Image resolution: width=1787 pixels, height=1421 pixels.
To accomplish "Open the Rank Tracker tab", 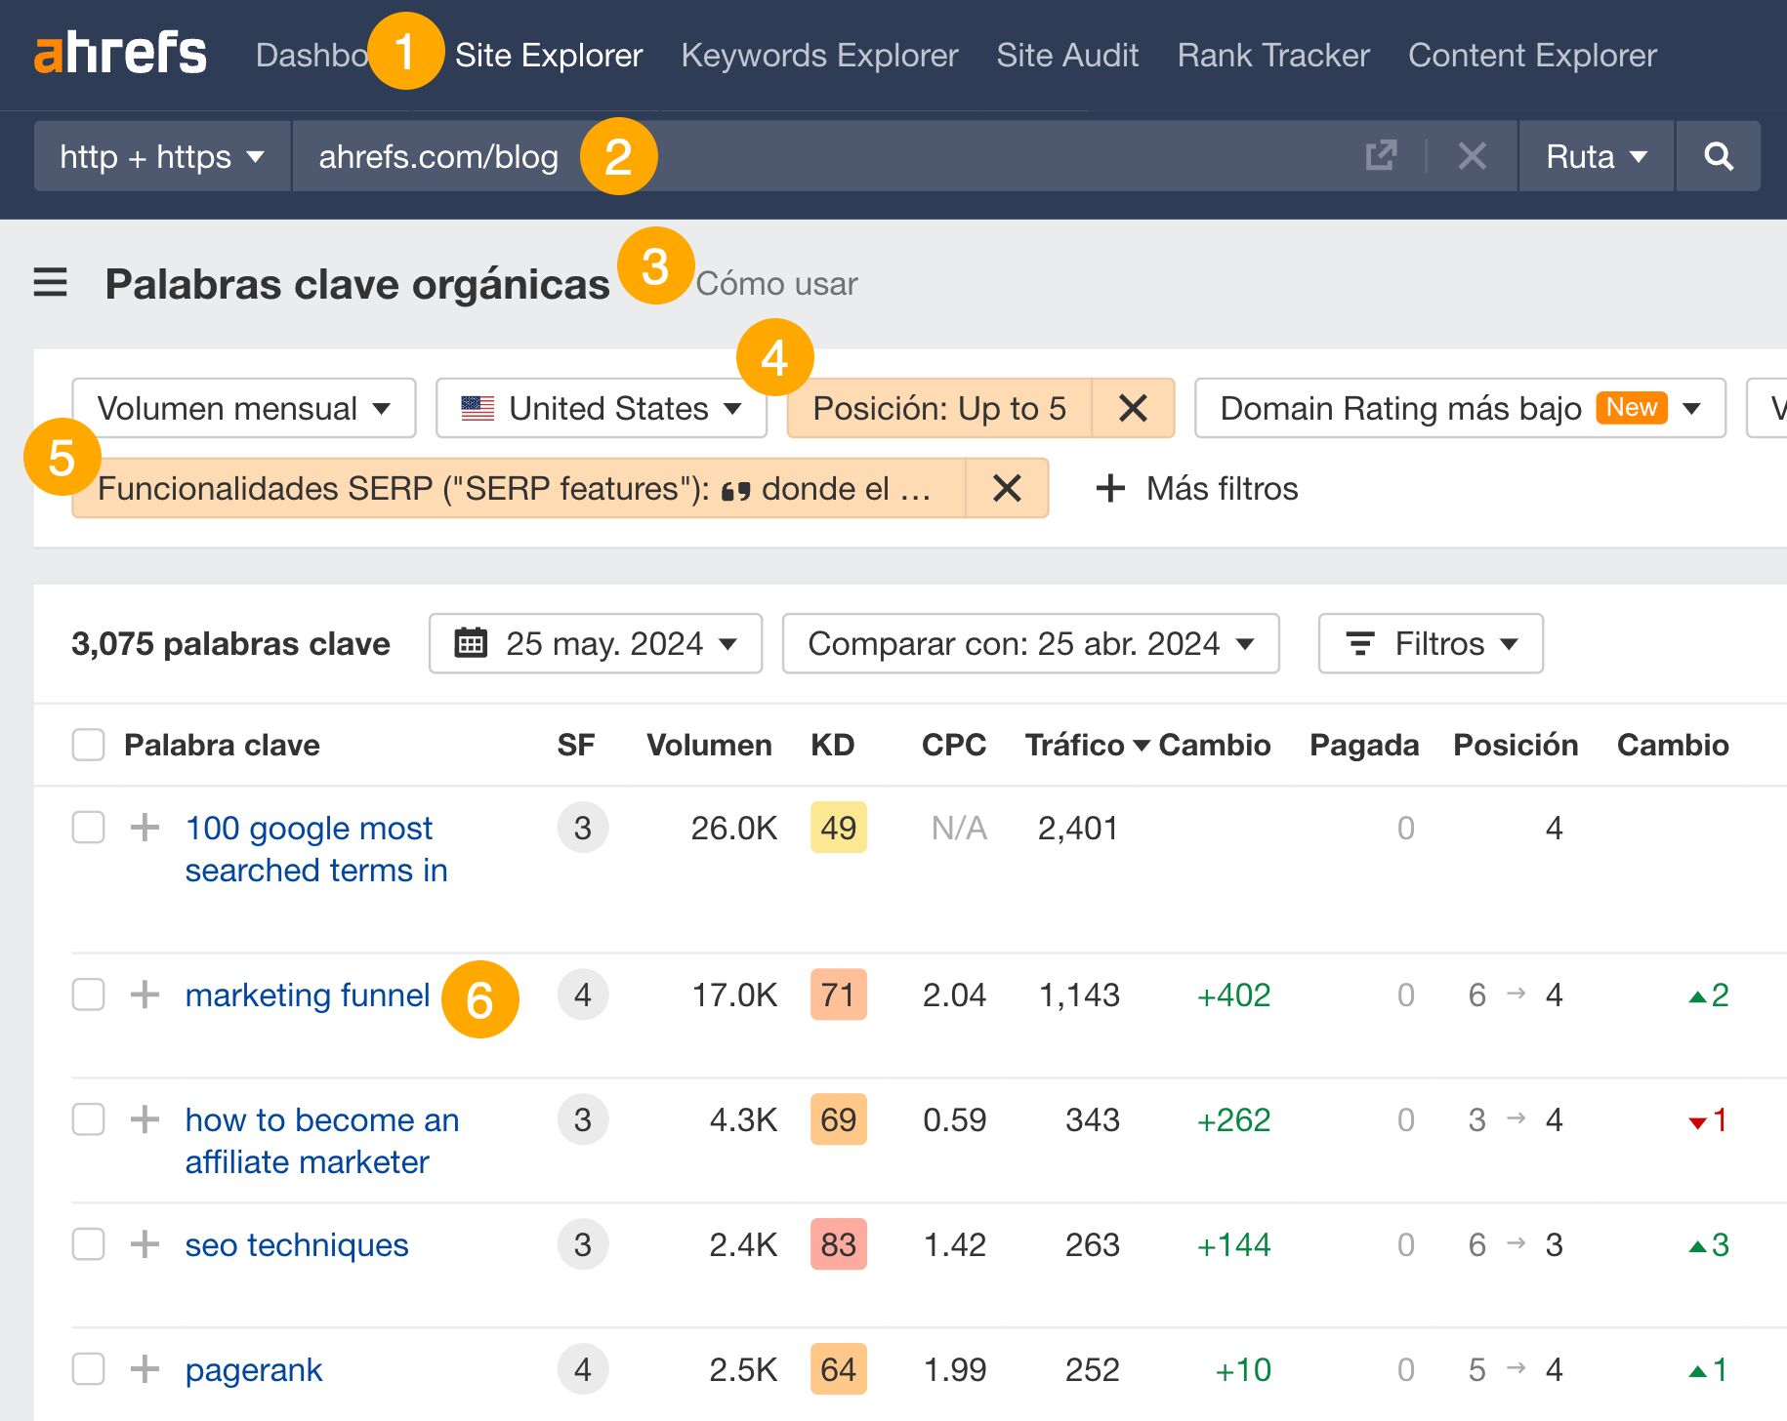I will pyautogui.click(x=1273, y=56).
